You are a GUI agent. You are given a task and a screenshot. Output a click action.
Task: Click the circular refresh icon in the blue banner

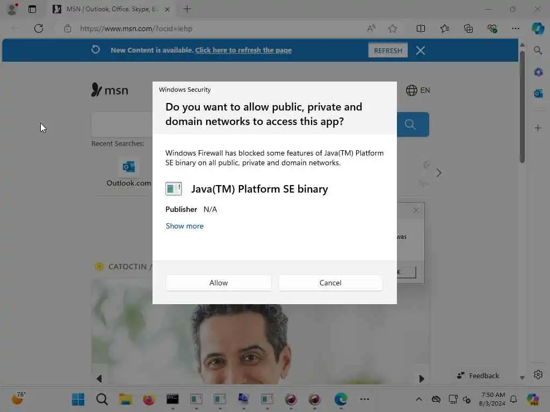(96, 50)
